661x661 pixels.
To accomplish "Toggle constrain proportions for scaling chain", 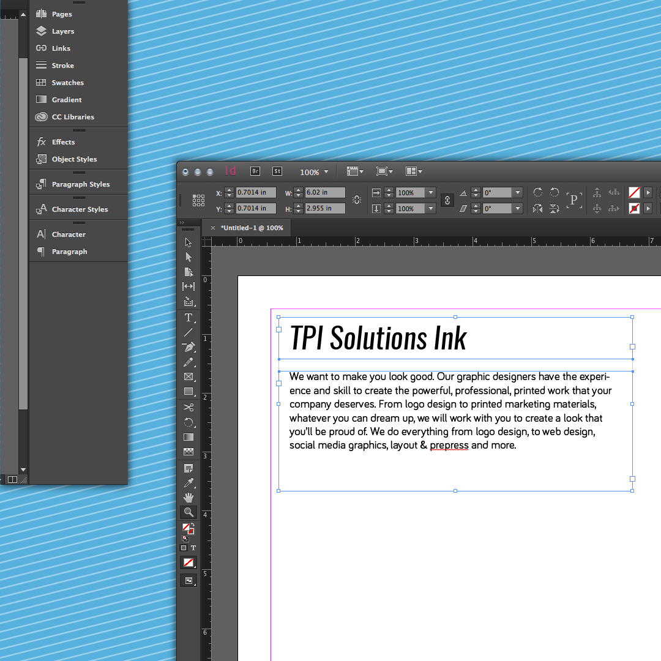I will point(447,200).
